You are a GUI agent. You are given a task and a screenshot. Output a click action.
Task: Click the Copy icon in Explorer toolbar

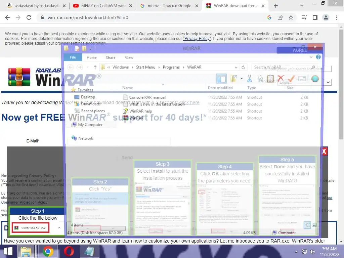(260, 79)
